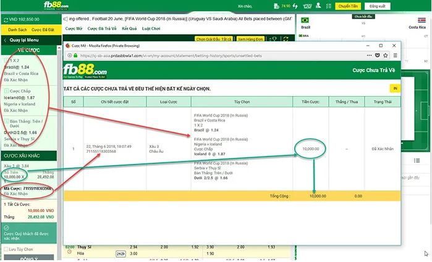Image resolution: width=432 pixels, height=262 pixels.
Task: Switch to Cược Đã Đặt tab
Action: coord(43,30)
